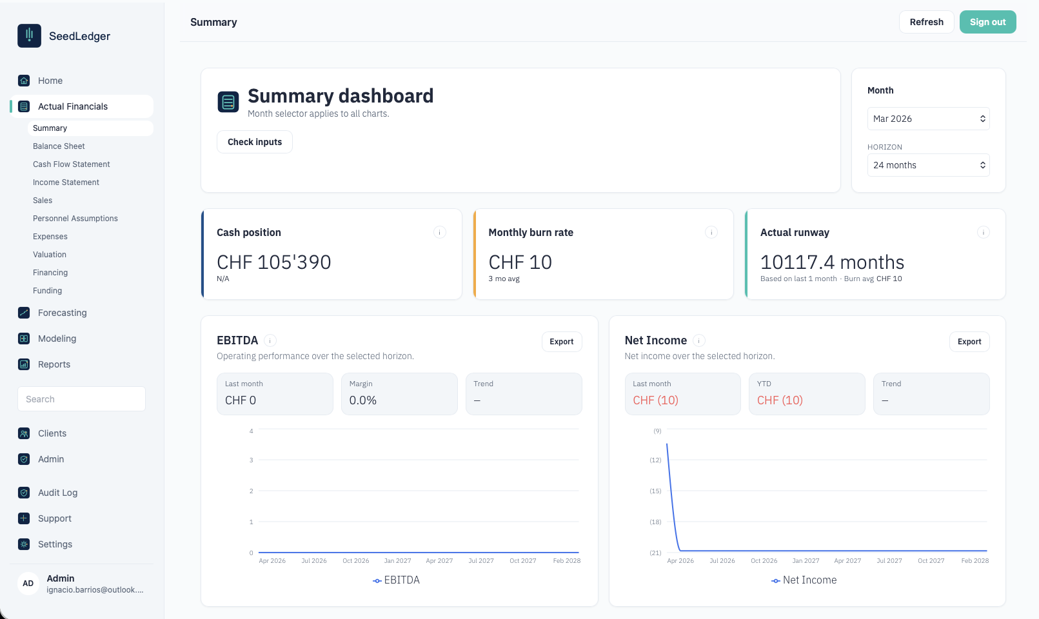Open Settings page

click(x=82, y=544)
